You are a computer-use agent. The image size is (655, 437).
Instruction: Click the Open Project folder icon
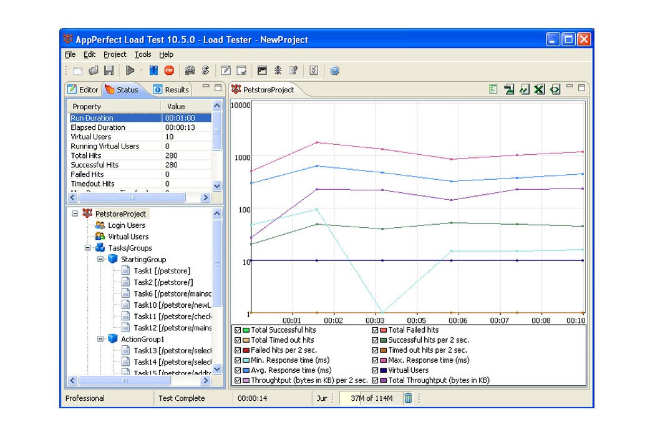pos(94,71)
